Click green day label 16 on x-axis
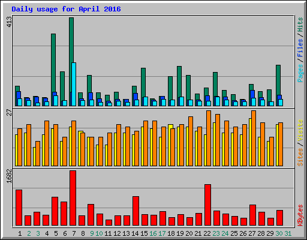Image resolution: width=307 pixels, height=240 pixels. (x=153, y=233)
